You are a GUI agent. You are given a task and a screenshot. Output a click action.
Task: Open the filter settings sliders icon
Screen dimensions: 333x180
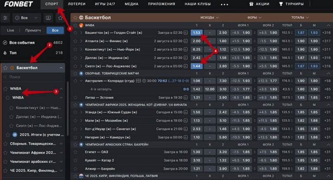(x=5, y=18)
